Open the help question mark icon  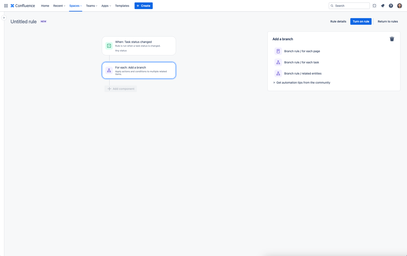(391, 6)
